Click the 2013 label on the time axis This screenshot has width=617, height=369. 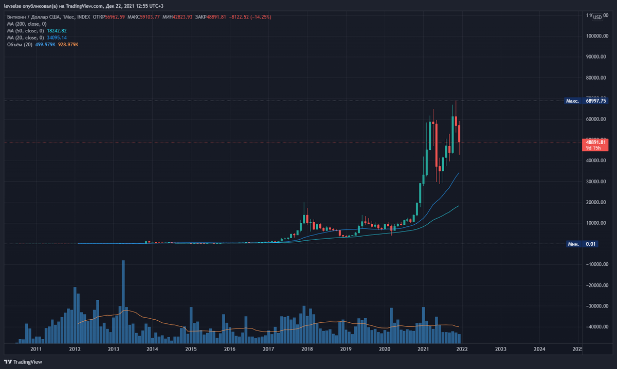pyautogui.click(x=113, y=349)
